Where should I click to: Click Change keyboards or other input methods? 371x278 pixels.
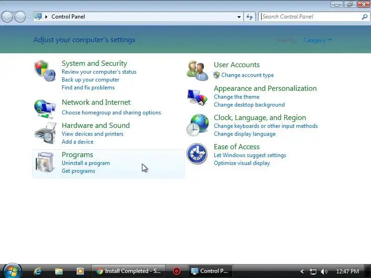[266, 126]
